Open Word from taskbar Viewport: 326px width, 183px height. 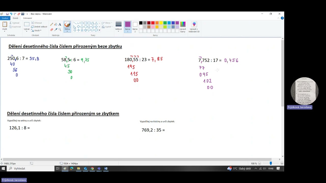(106, 169)
